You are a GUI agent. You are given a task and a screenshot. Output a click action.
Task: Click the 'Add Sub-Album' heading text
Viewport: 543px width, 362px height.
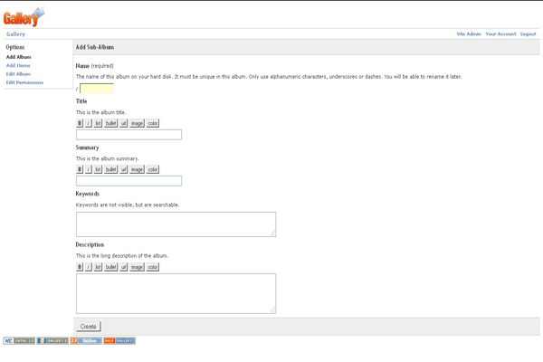point(95,47)
